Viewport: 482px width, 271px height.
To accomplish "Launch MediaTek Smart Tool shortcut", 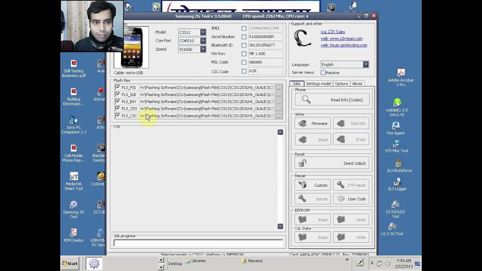I will coord(74,181).
